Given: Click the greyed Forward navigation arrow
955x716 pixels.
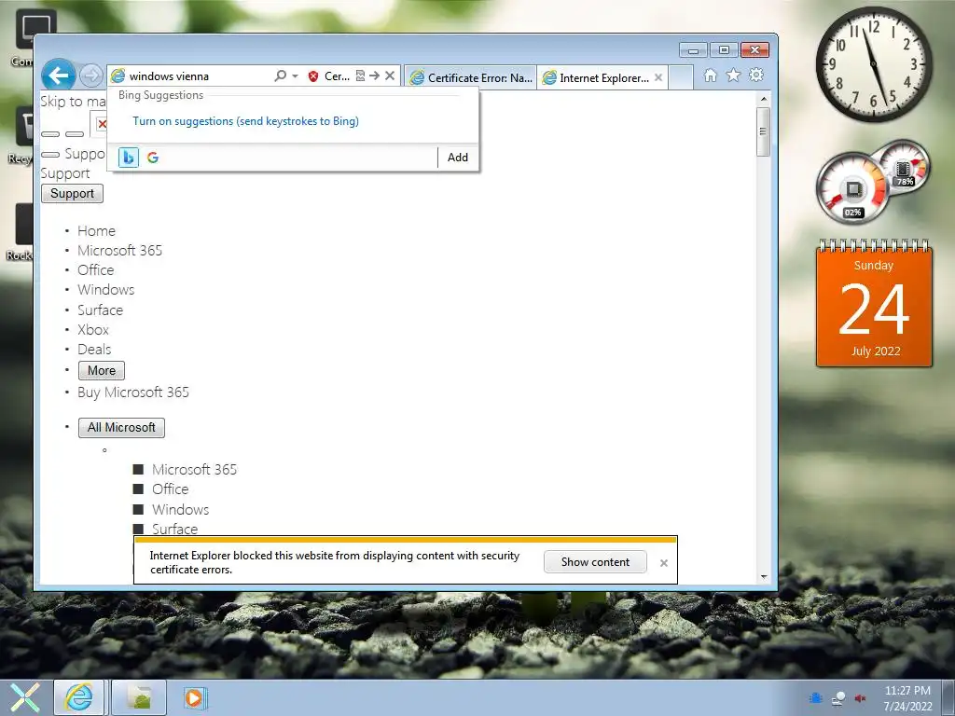Looking at the screenshot, I should click(91, 76).
